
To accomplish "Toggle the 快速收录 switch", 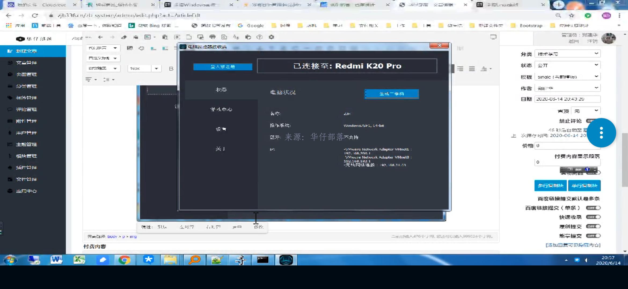I will click(593, 217).
